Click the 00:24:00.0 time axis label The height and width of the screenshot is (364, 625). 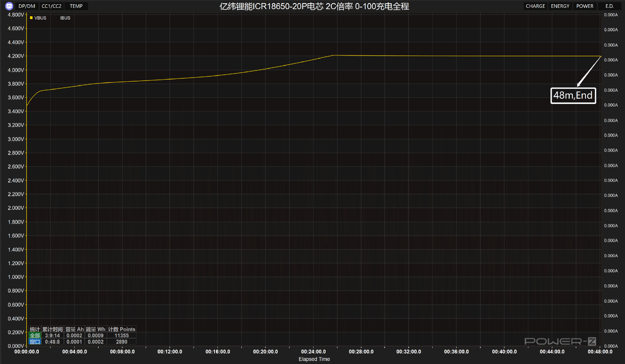(x=313, y=352)
